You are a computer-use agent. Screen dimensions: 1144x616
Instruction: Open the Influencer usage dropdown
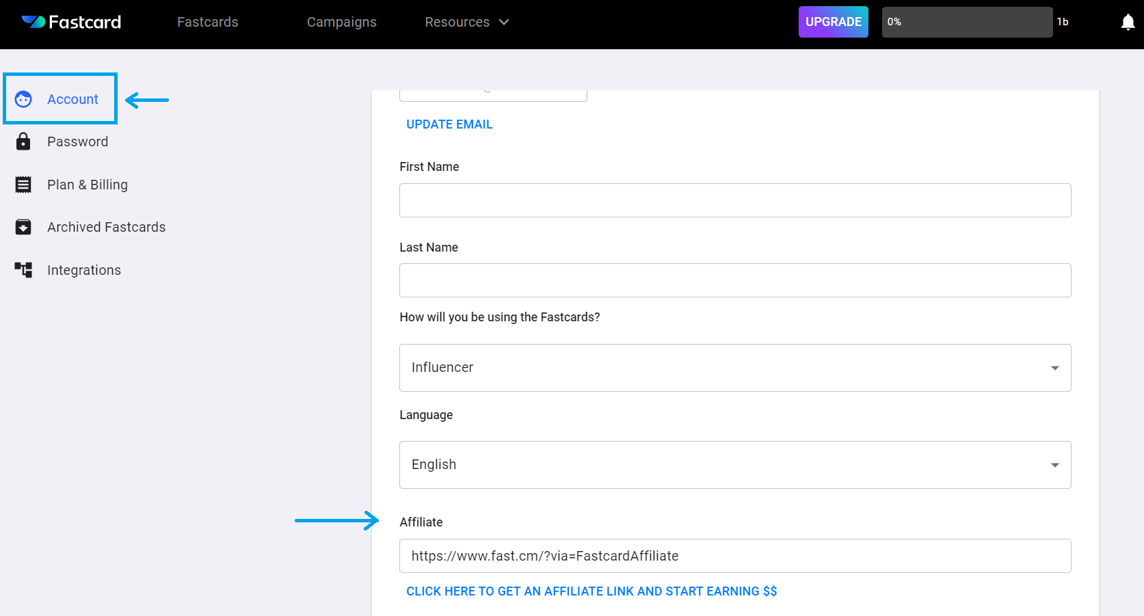(x=735, y=368)
